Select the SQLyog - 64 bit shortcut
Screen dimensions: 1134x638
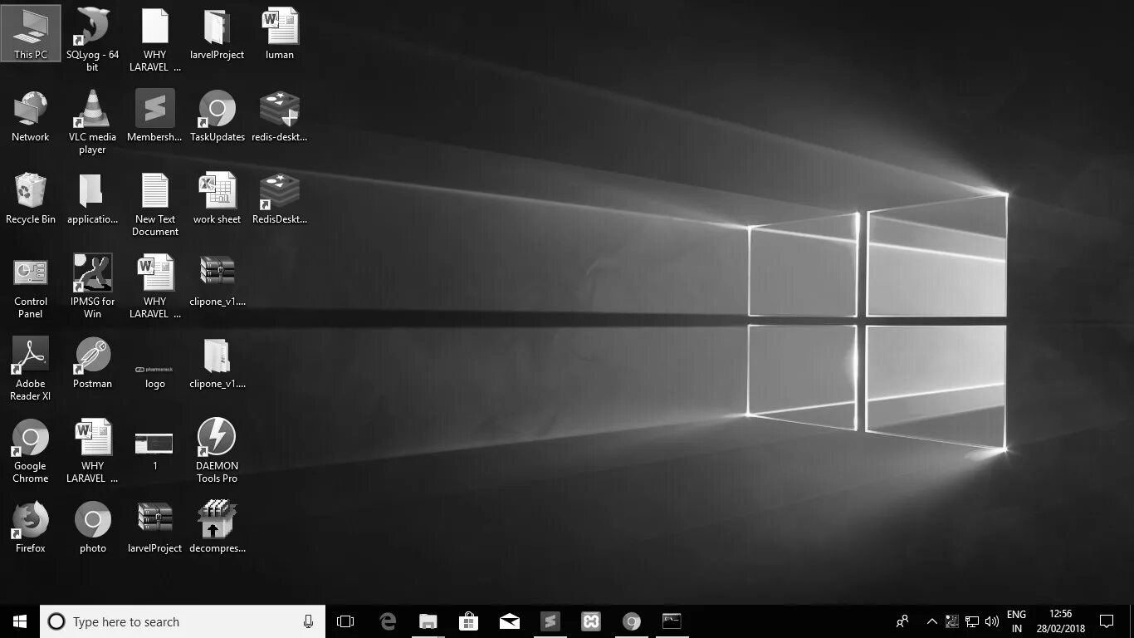[x=92, y=39]
